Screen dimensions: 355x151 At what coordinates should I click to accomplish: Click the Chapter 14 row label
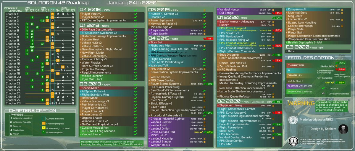click(x=12, y=57)
